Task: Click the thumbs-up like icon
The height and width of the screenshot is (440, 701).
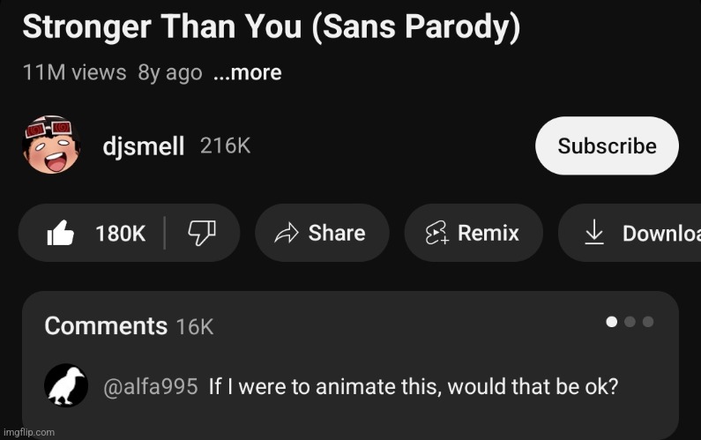Action: point(60,233)
